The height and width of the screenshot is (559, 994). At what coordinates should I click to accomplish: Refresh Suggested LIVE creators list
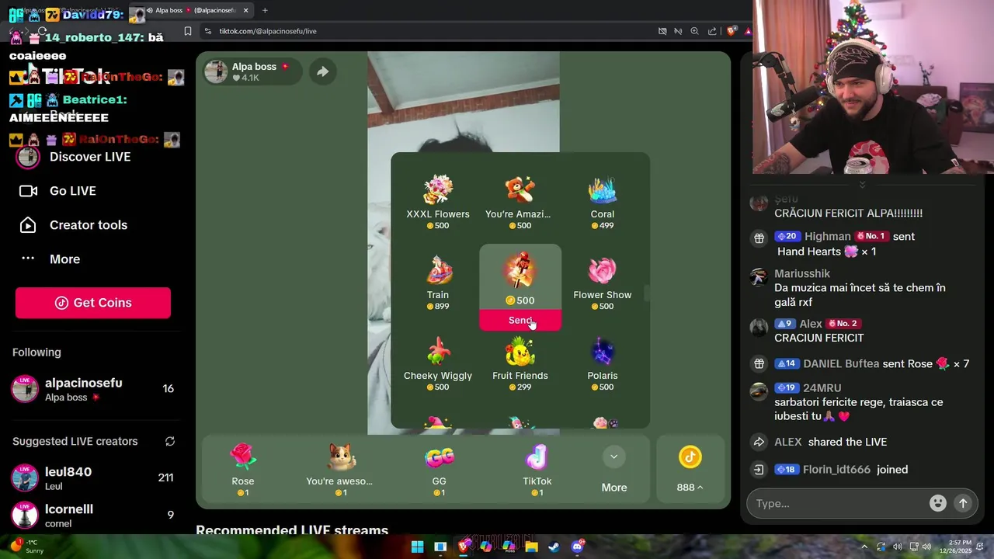(169, 441)
